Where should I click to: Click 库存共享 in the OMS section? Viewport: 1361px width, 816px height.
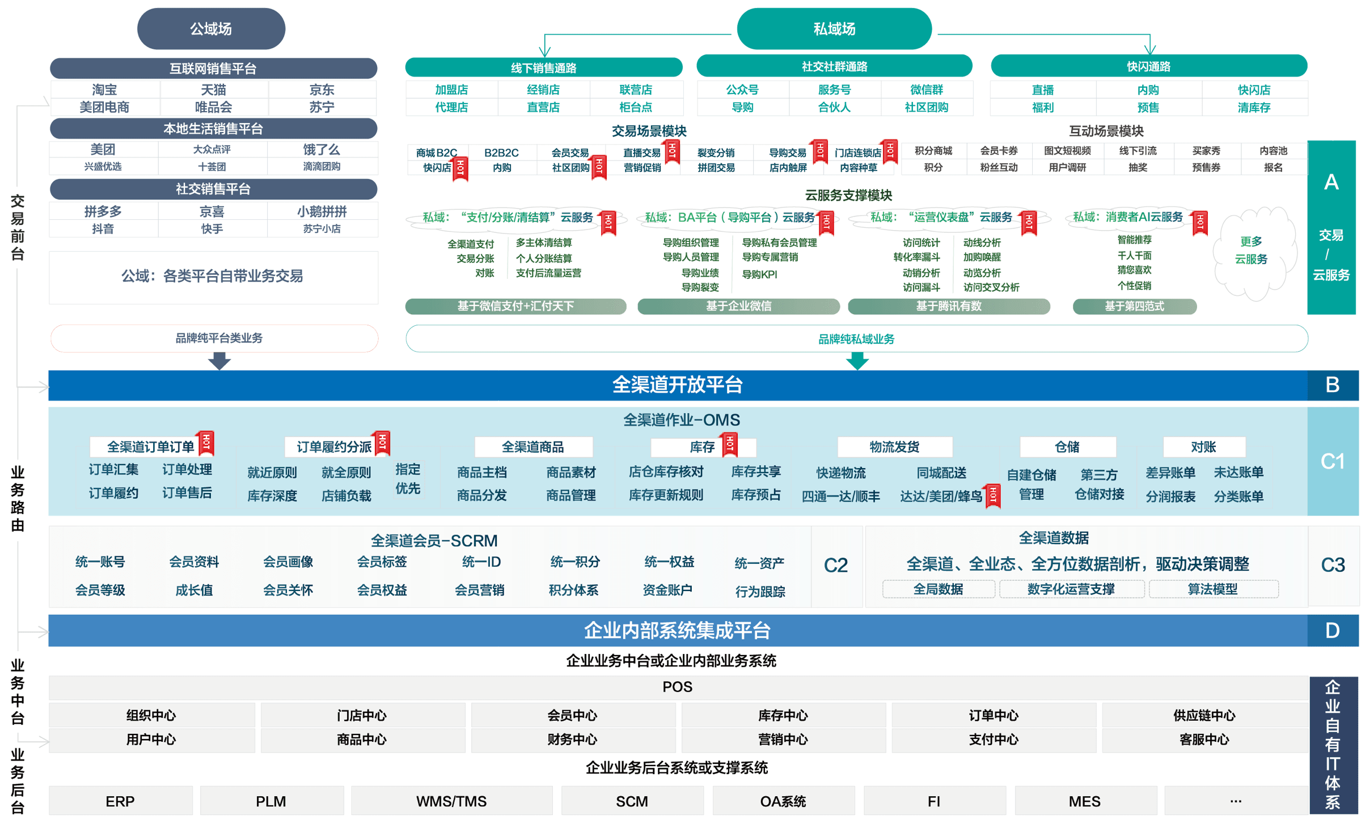coord(756,471)
